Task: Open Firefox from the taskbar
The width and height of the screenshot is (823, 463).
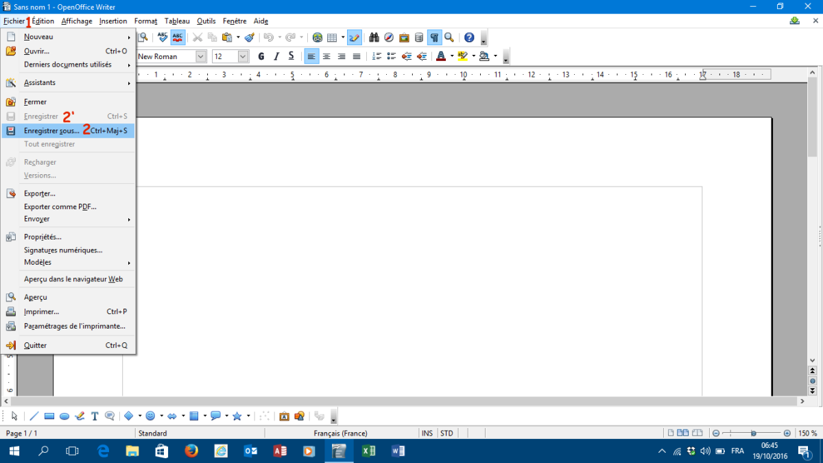Action: point(191,451)
